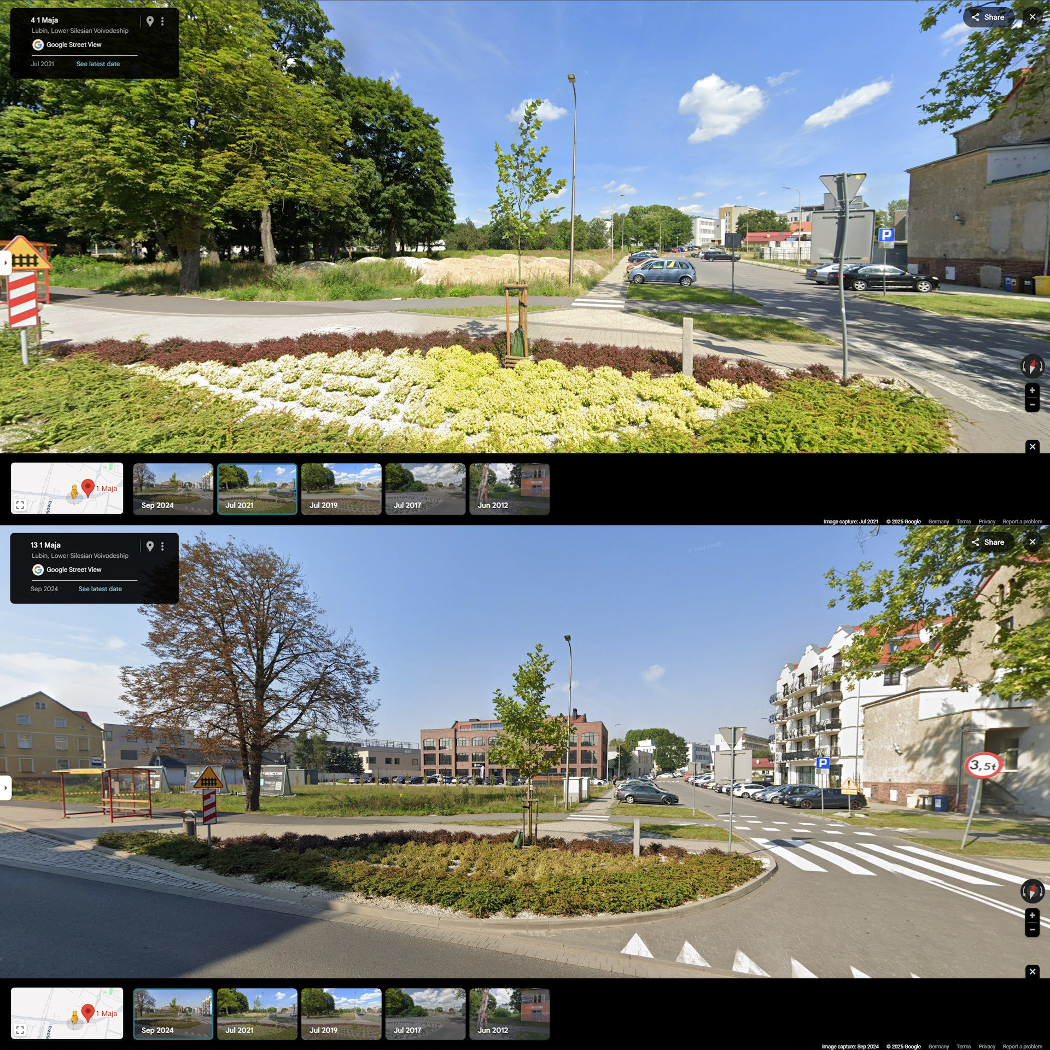The height and width of the screenshot is (1050, 1050).
Task: Open Terms link in bottom panel footer
Action: [964, 1047]
